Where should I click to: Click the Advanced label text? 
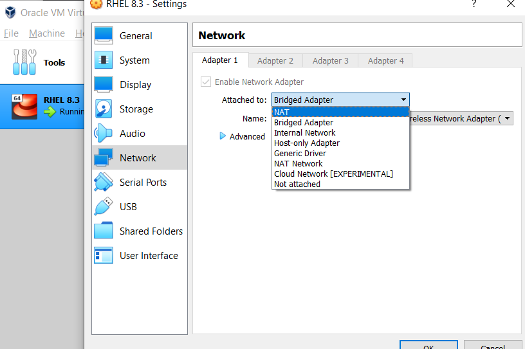[x=247, y=136]
